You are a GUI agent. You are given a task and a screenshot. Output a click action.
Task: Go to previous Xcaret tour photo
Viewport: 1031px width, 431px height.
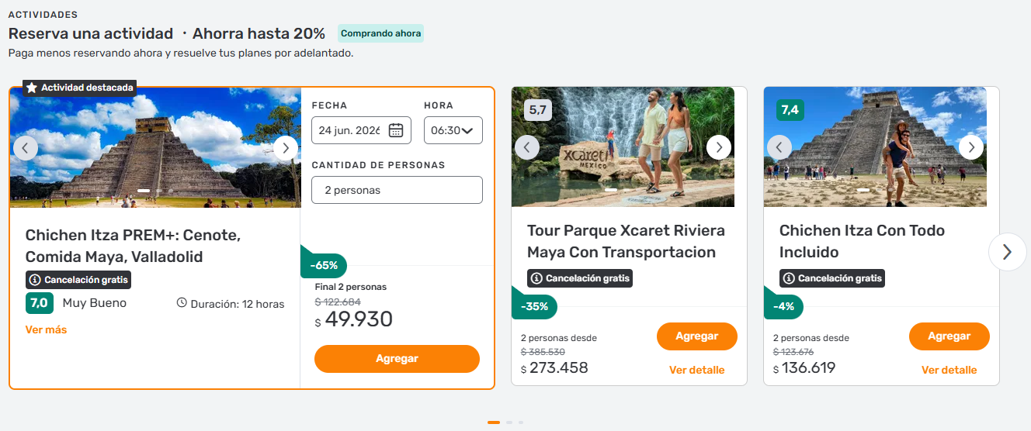527,147
